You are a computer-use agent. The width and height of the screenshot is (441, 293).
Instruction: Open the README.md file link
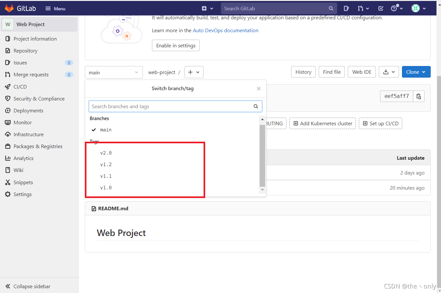click(113, 208)
